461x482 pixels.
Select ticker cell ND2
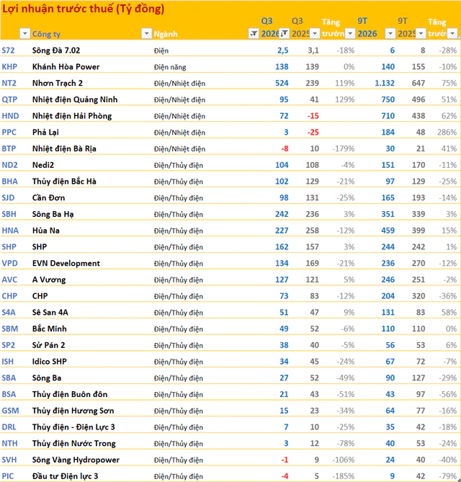point(9,165)
